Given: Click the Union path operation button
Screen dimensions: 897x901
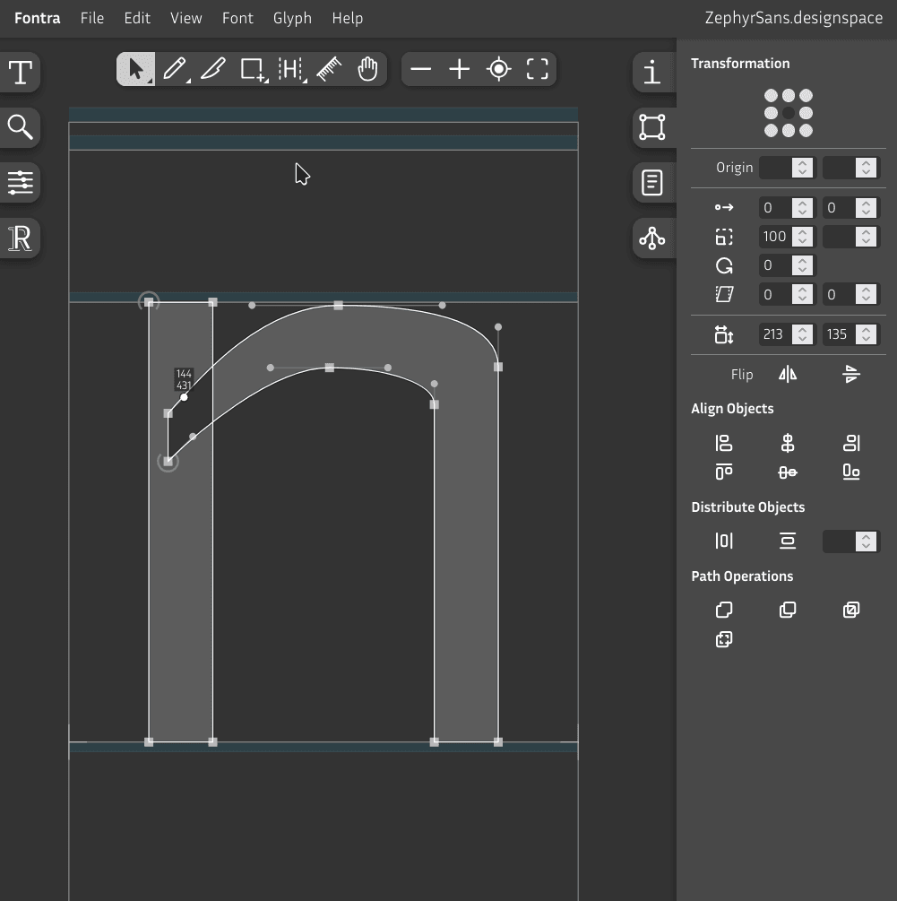Looking at the screenshot, I should (x=724, y=611).
